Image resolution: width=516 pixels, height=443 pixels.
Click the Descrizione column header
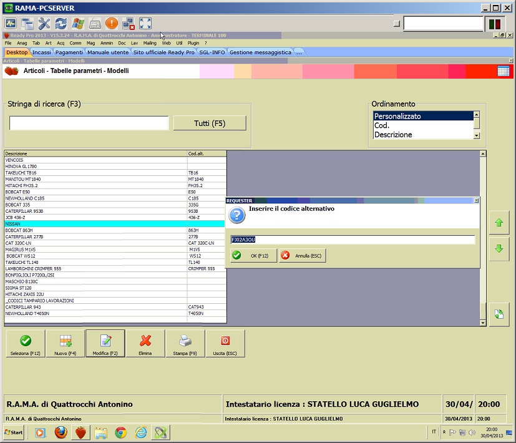pos(95,153)
